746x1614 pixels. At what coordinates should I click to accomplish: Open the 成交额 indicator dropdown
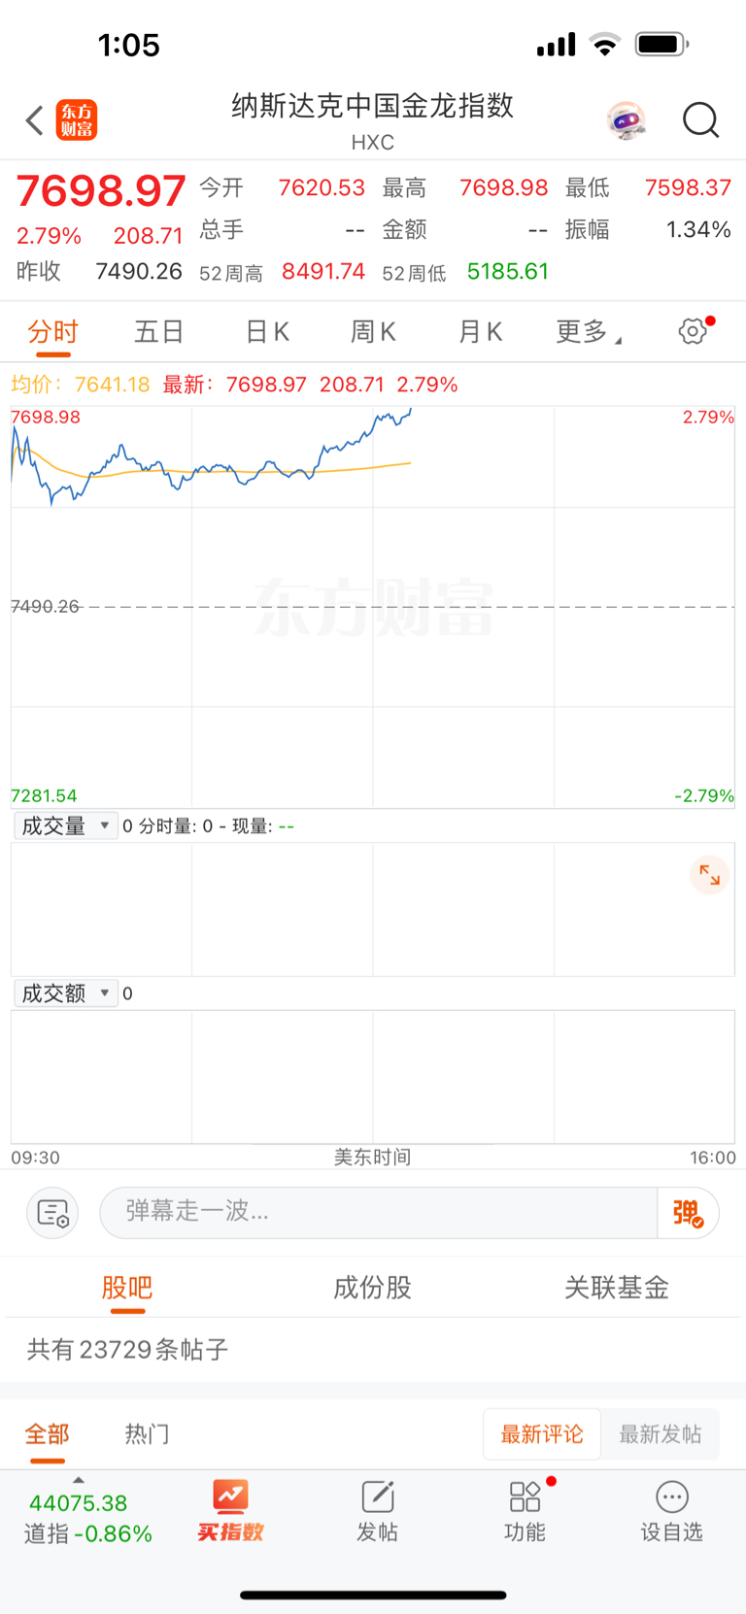(66, 993)
